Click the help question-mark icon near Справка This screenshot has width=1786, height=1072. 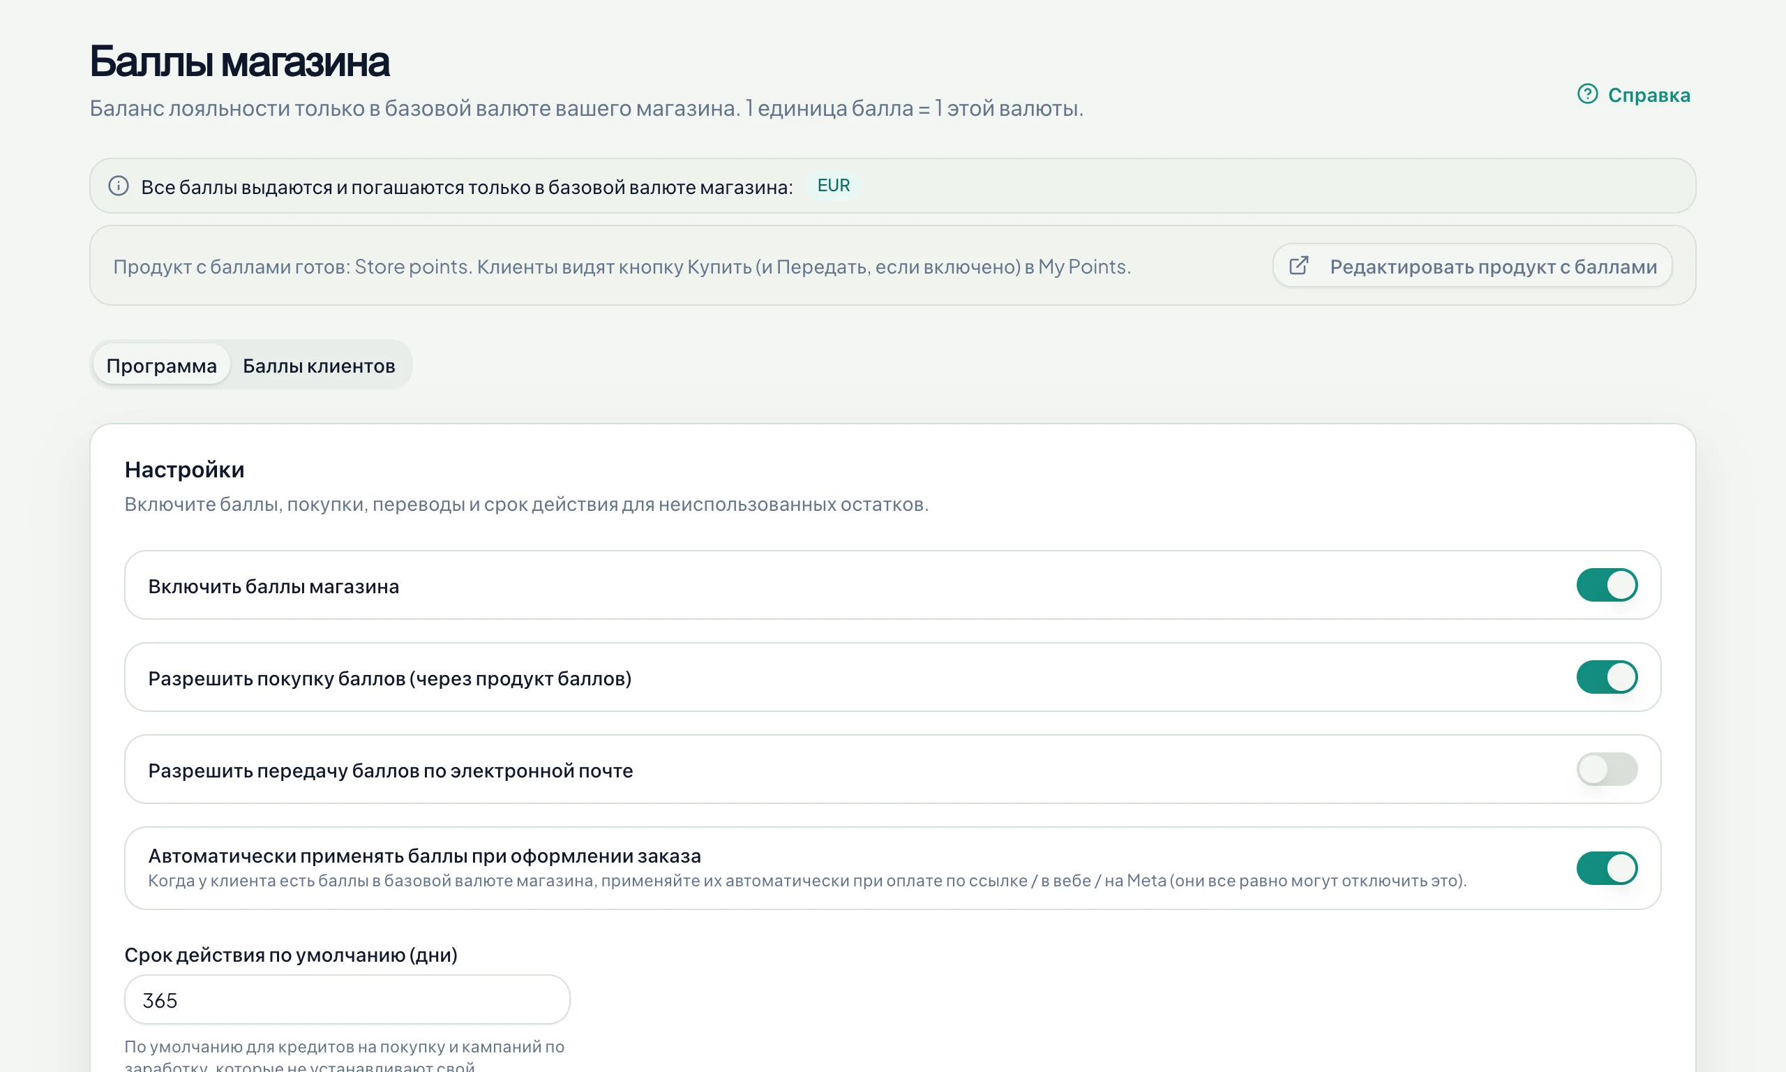click(x=1586, y=94)
